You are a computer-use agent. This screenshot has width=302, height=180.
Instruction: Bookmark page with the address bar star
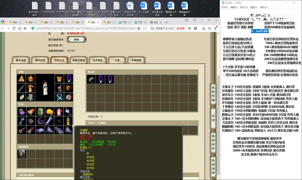(x=138, y=28)
